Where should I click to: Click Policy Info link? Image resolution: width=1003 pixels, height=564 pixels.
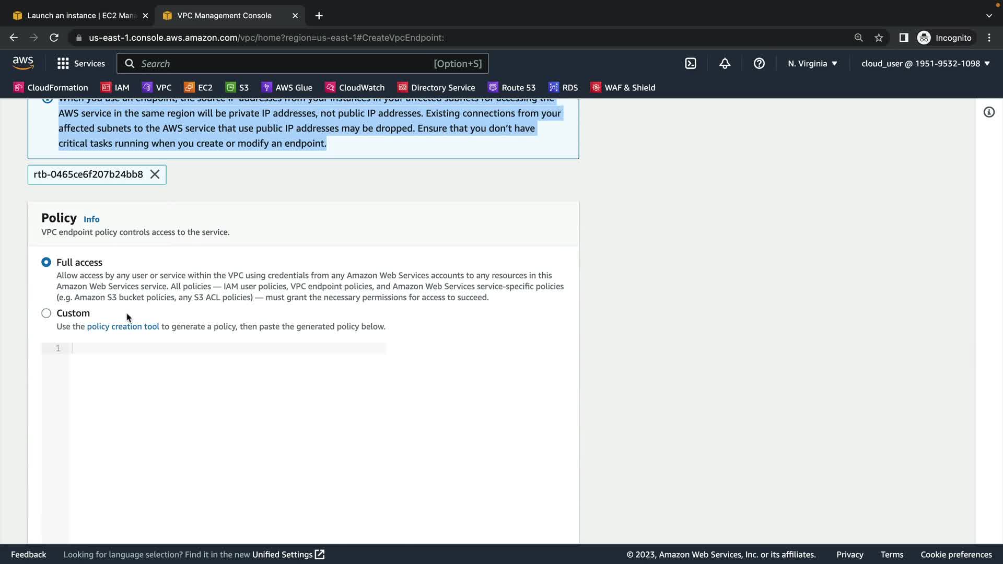coord(91,219)
